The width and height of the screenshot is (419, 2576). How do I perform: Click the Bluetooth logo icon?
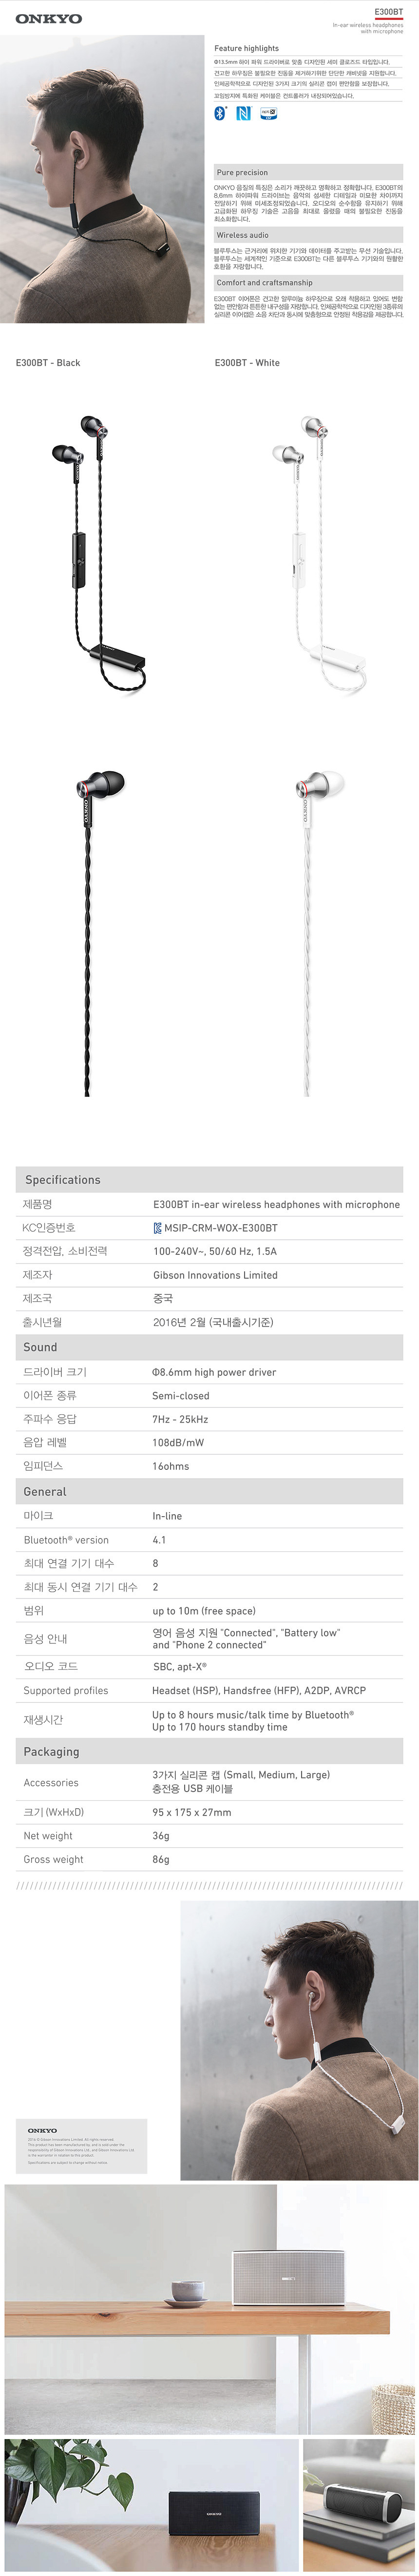tap(221, 113)
